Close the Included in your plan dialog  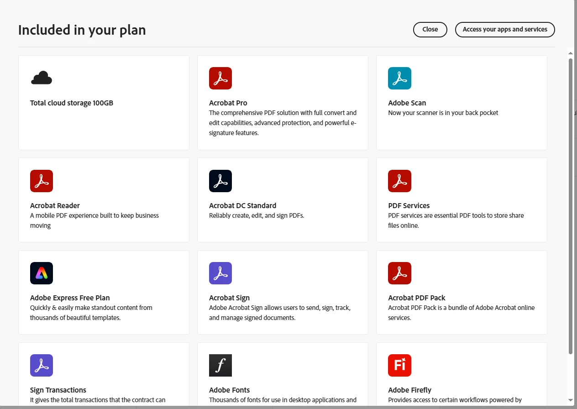(x=430, y=29)
